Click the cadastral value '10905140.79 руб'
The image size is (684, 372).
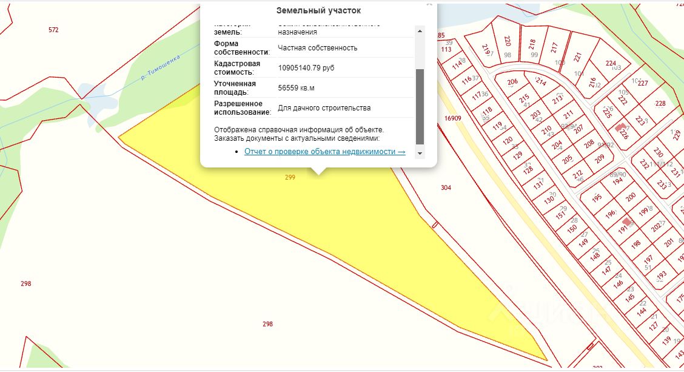pos(306,68)
